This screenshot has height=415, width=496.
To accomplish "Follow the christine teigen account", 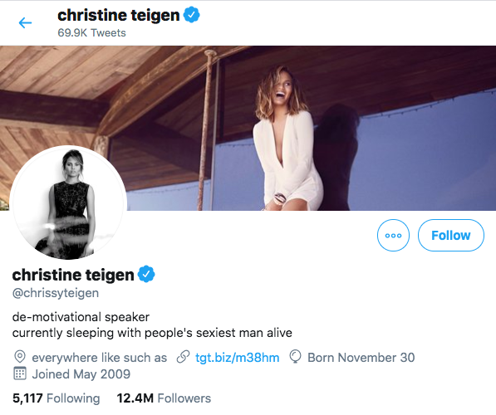I will point(451,235).
